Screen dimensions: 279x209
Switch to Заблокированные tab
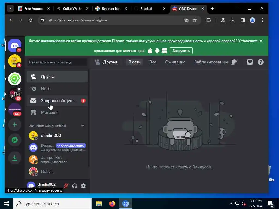(x=211, y=62)
